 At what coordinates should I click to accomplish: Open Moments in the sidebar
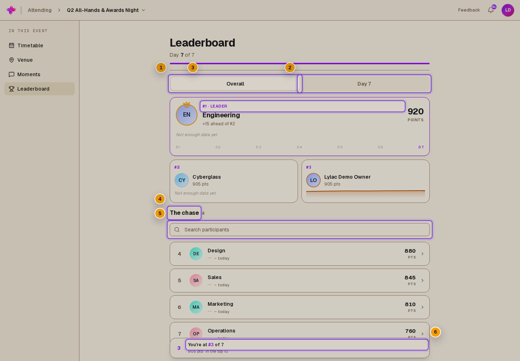[x=39, y=74]
